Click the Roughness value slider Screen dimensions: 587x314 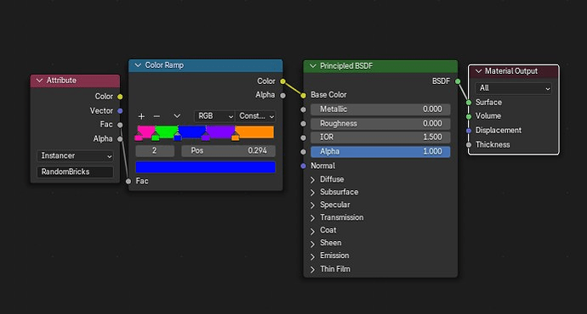(380, 124)
